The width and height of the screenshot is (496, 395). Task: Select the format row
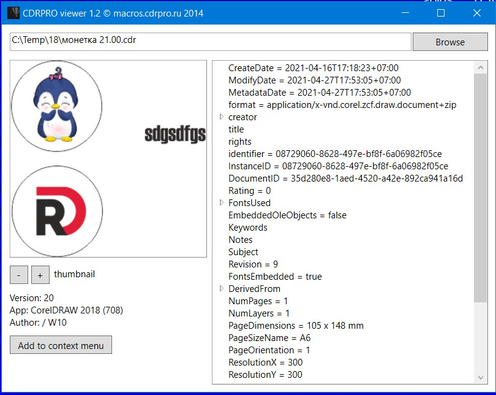[342, 105]
